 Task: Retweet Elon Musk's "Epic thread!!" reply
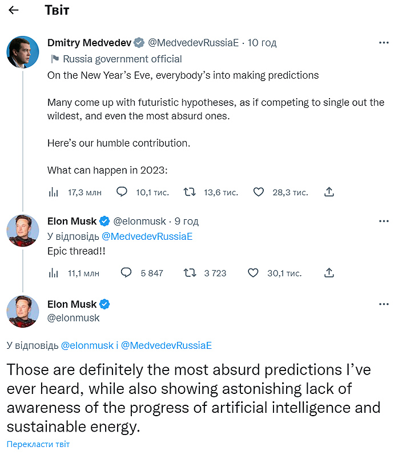[190, 273]
